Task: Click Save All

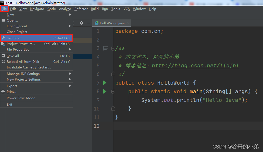Action: [x=37, y=56]
